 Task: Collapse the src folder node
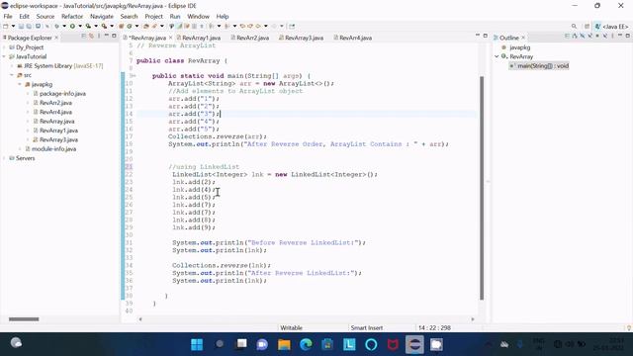point(12,75)
